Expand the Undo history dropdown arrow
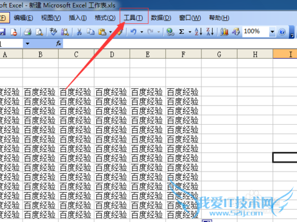 click(x=142, y=32)
